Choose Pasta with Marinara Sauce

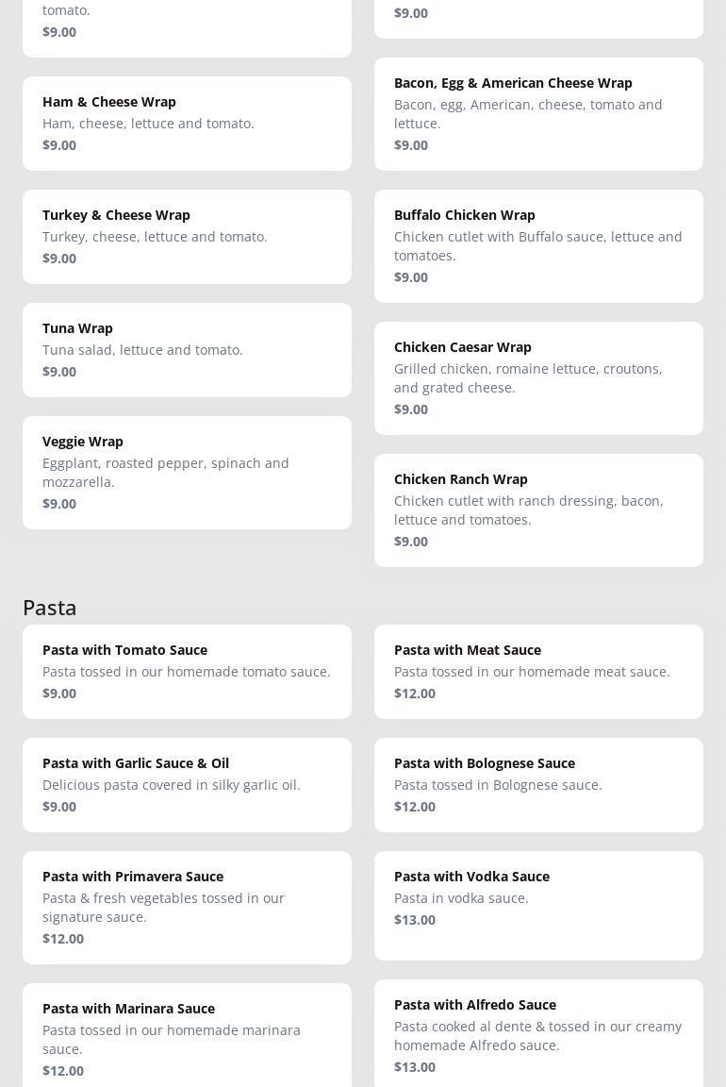(x=187, y=1036)
